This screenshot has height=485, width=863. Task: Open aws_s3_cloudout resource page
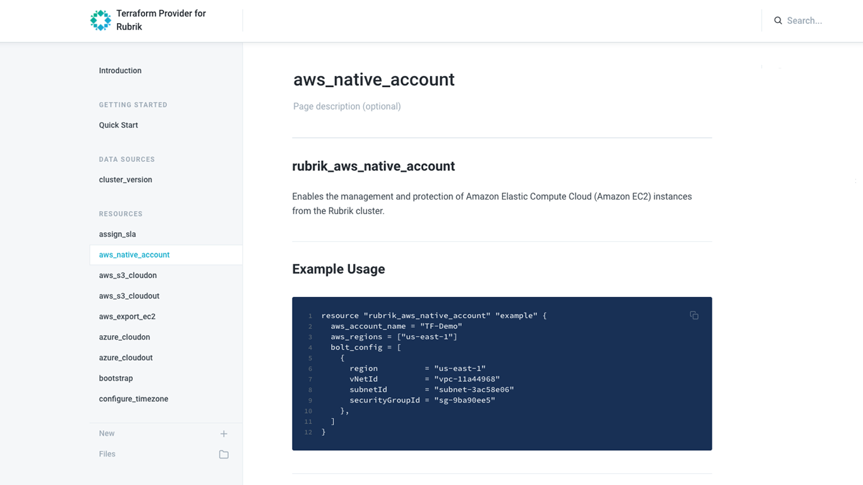(129, 296)
